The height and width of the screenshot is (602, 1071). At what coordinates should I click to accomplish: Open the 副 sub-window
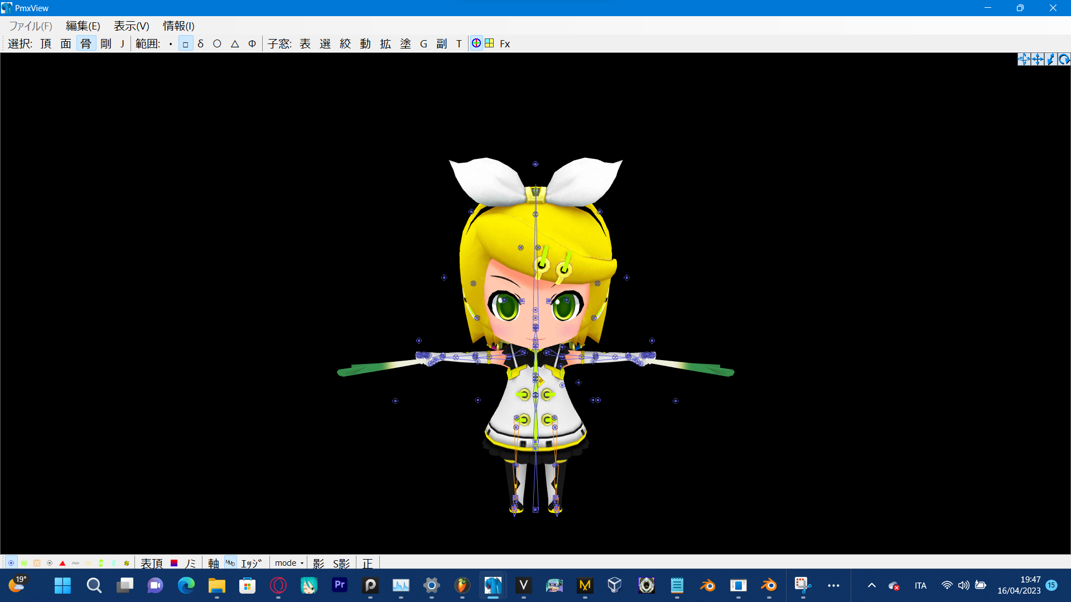point(442,43)
